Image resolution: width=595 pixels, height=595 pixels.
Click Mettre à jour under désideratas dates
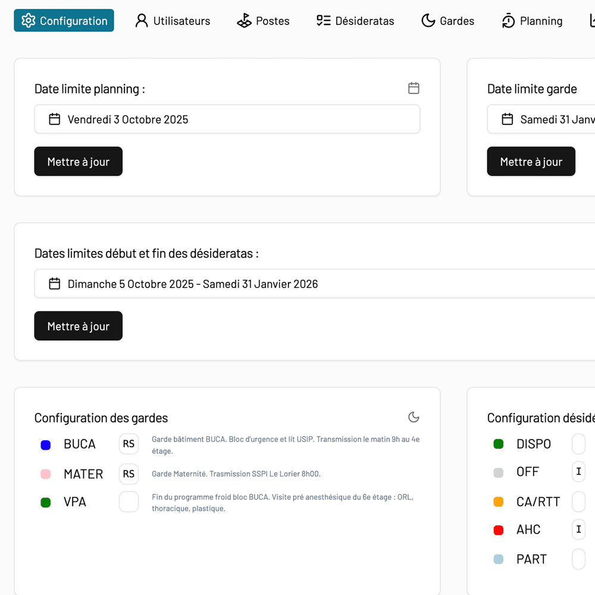click(78, 326)
